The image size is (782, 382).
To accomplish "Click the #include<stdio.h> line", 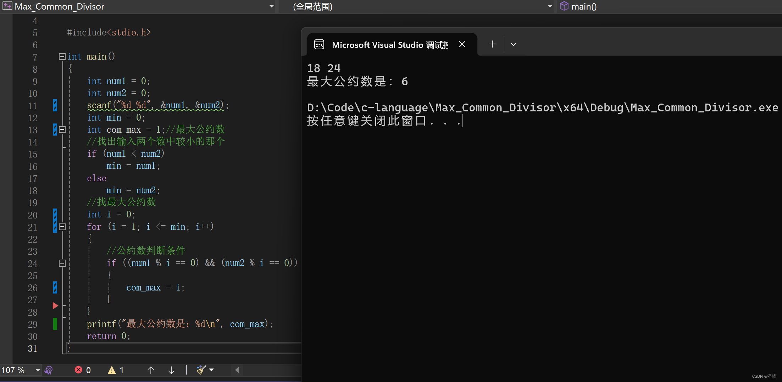I will [109, 33].
